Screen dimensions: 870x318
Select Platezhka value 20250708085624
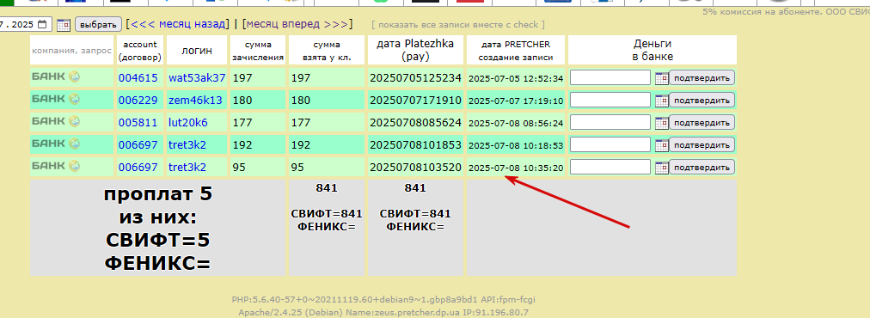point(415,123)
